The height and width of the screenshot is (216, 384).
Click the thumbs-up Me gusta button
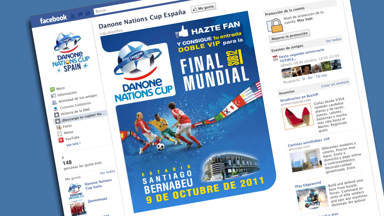(204, 8)
